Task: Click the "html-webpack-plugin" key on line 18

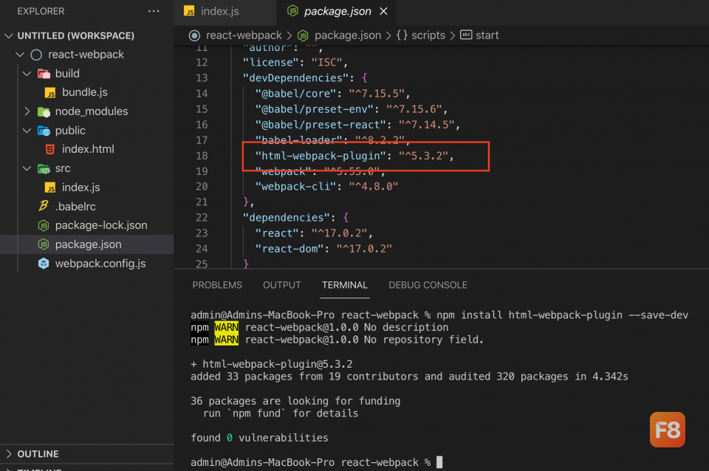Action: pyautogui.click(x=321, y=156)
